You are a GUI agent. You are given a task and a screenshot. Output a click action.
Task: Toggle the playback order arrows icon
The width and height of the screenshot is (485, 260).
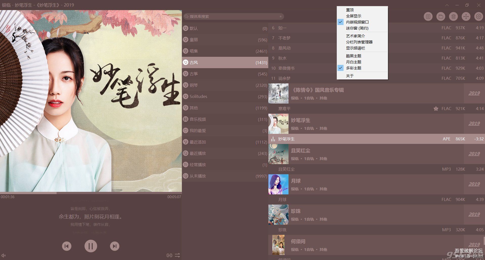click(x=177, y=255)
